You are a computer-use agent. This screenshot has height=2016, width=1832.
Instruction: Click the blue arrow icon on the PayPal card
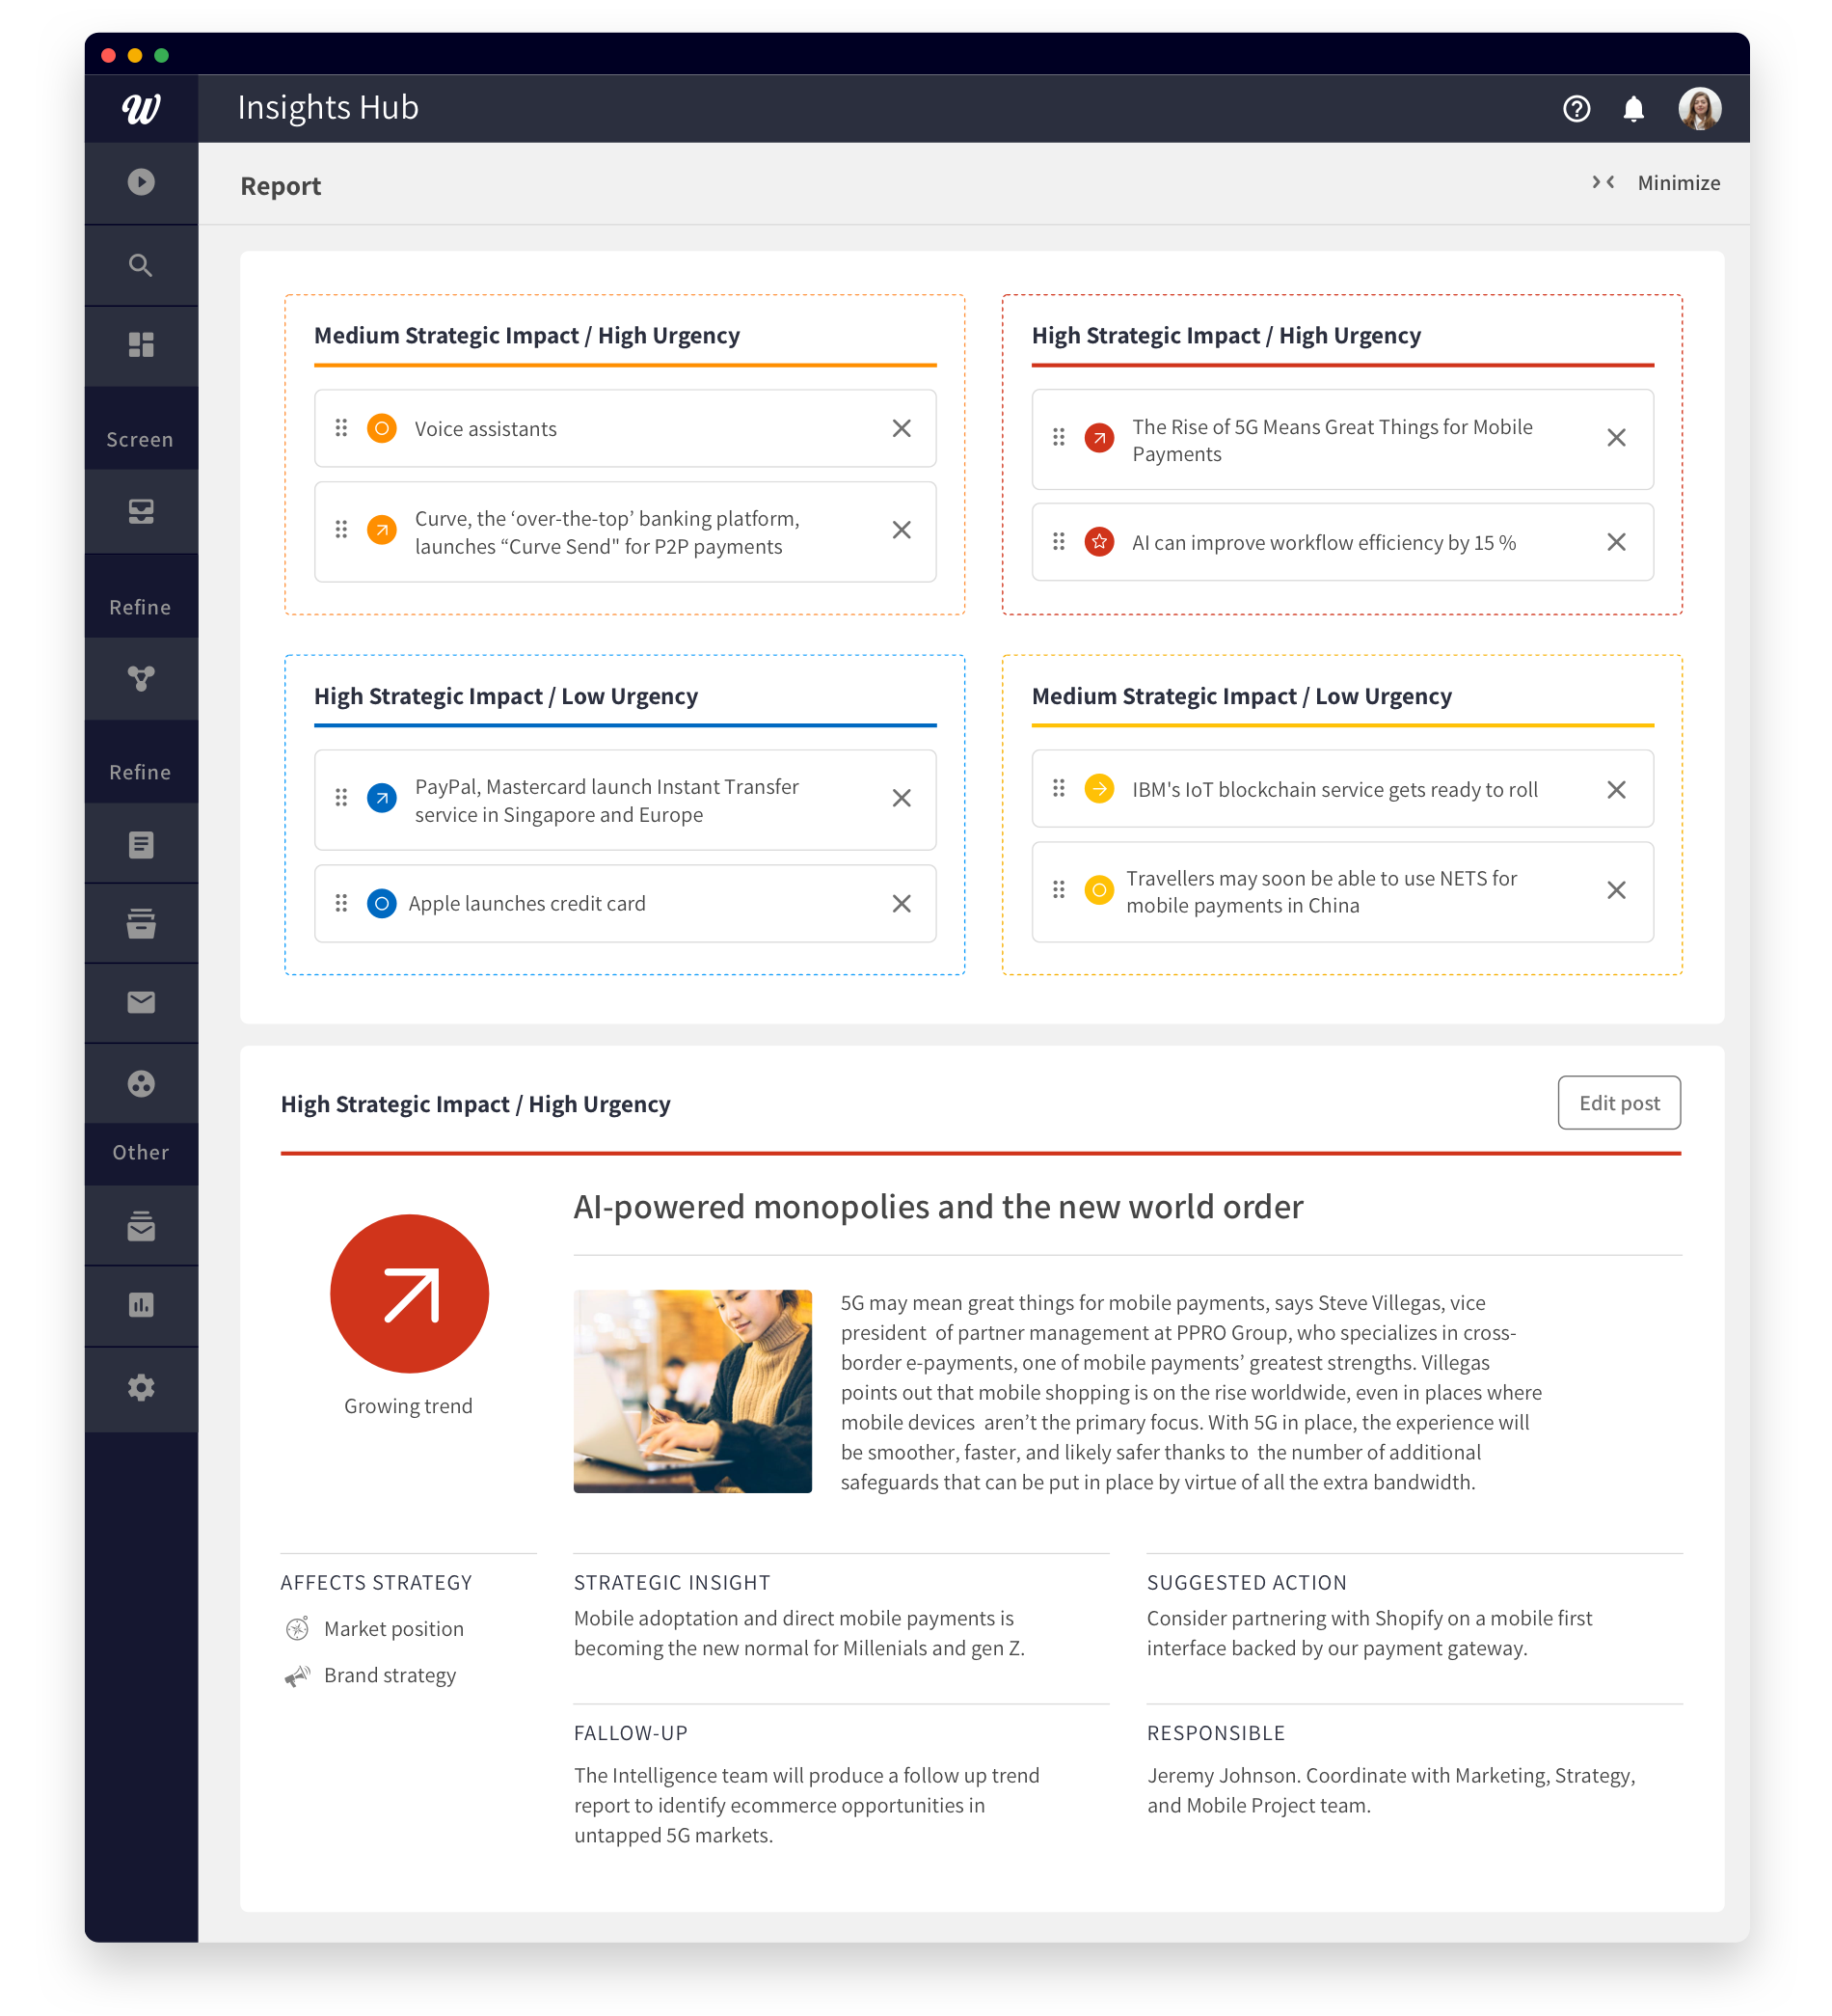click(x=382, y=798)
